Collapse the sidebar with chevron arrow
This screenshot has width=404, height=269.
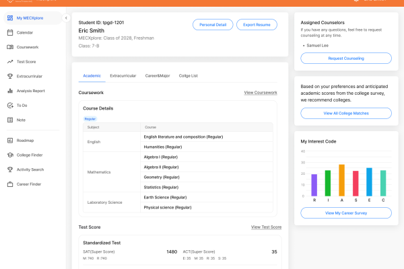[x=66, y=18]
